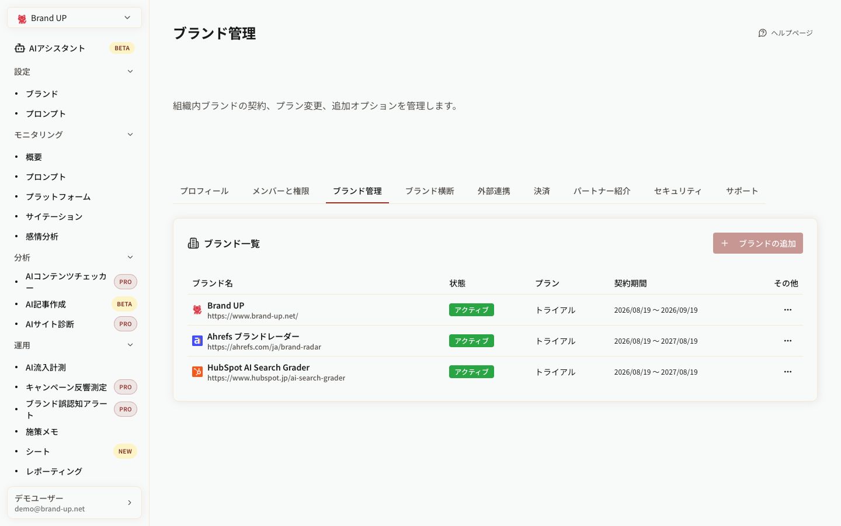Open the more options menu for HubSpot row

pyautogui.click(x=788, y=372)
